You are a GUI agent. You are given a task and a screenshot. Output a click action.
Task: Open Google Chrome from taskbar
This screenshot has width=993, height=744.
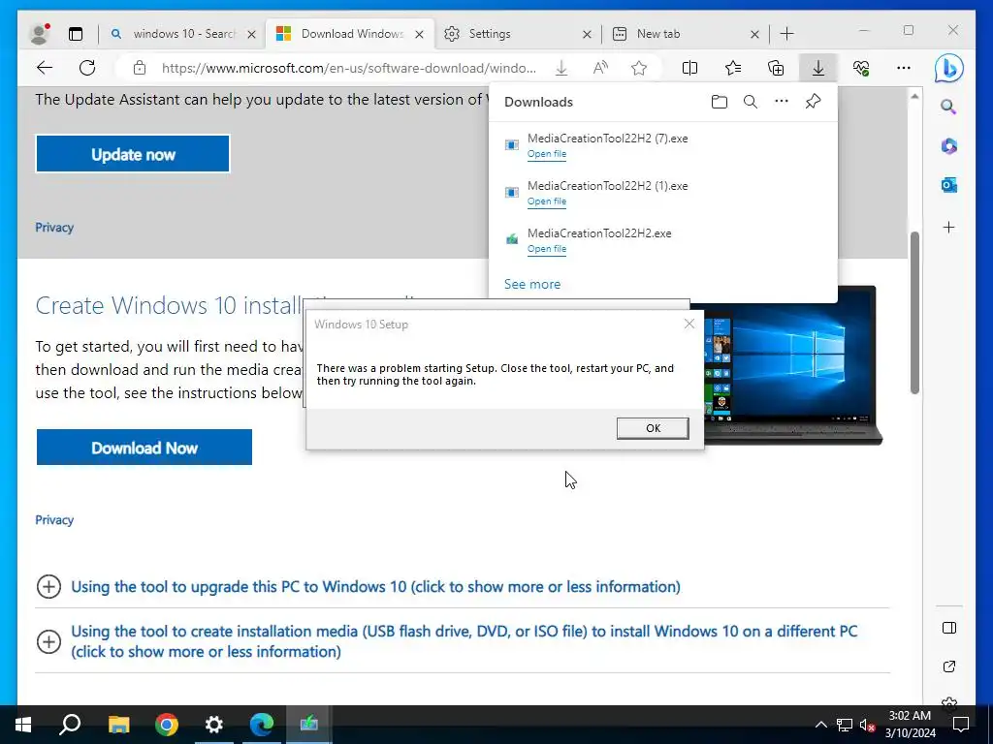tap(167, 725)
